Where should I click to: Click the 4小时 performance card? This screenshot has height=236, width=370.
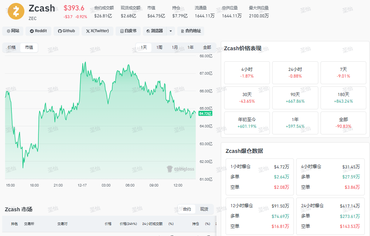pyautogui.click(x=247, y=73)
